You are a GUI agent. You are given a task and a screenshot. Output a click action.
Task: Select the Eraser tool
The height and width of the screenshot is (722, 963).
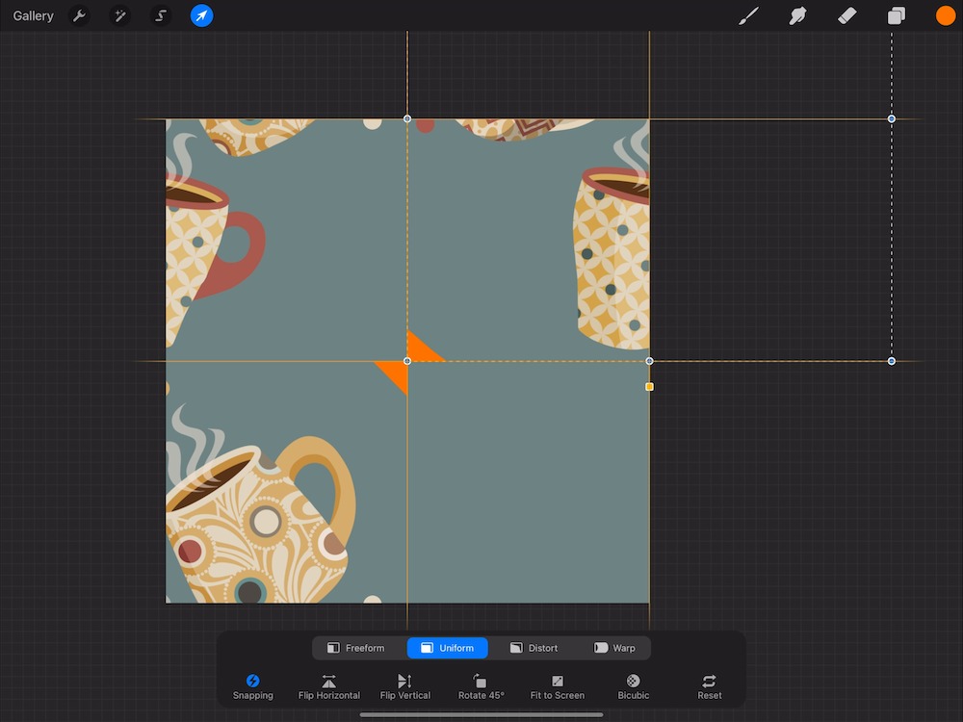point(846,16)
